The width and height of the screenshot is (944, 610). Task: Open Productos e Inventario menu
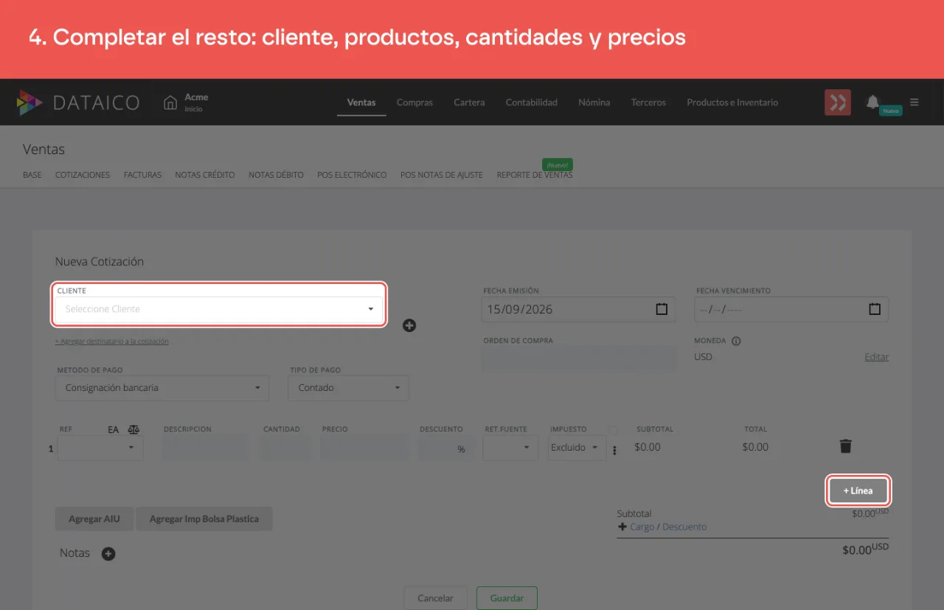coord(732,103)
